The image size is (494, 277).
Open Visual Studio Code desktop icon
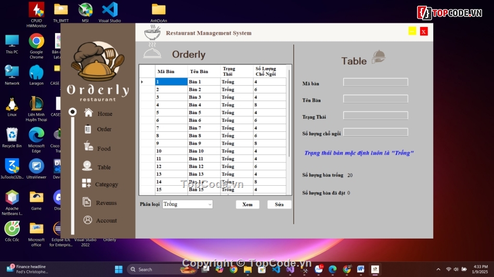pyautogui.click(x=110, y=12)
